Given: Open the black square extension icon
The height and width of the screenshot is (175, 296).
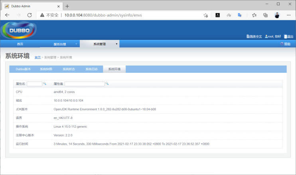Looking at the screenshot, I should [x=218, y=15].
